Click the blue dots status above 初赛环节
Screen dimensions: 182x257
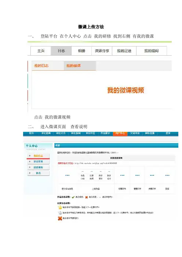click(122, 175)
